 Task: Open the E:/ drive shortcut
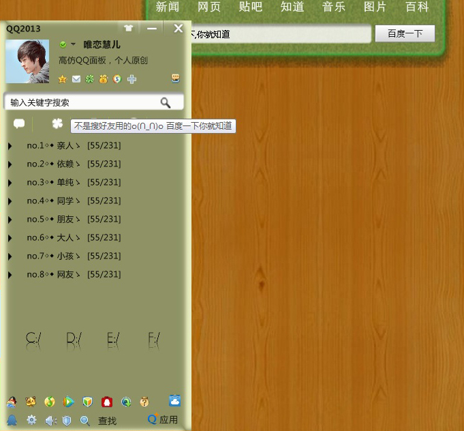click(113, 340)
